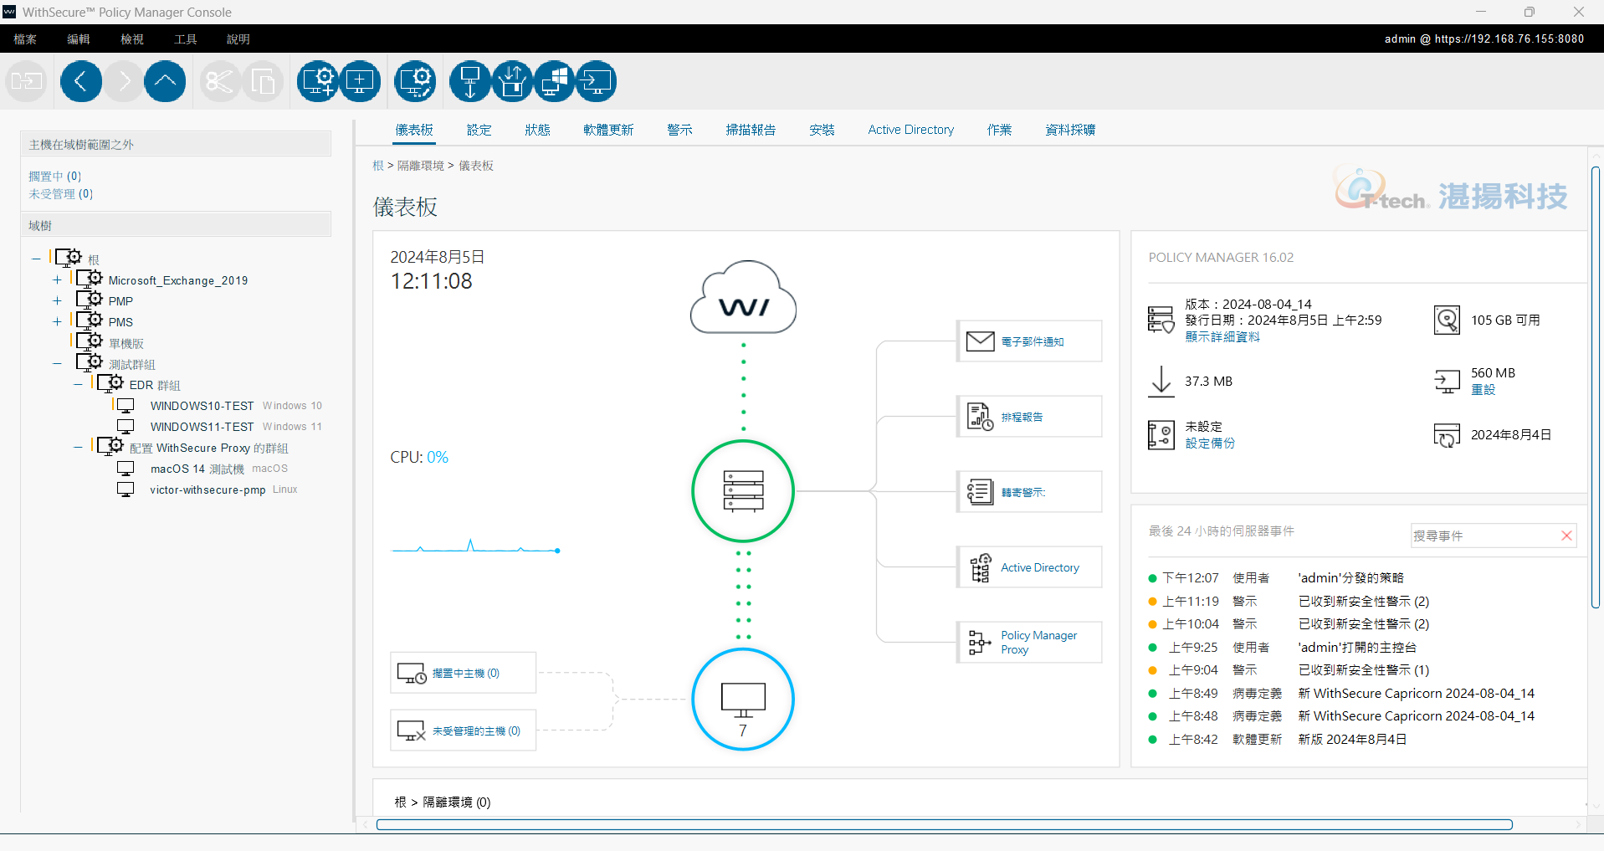Viewport: 1604px width, 851px height.
Task: Expand the PMS tree node
Action: 57,322
